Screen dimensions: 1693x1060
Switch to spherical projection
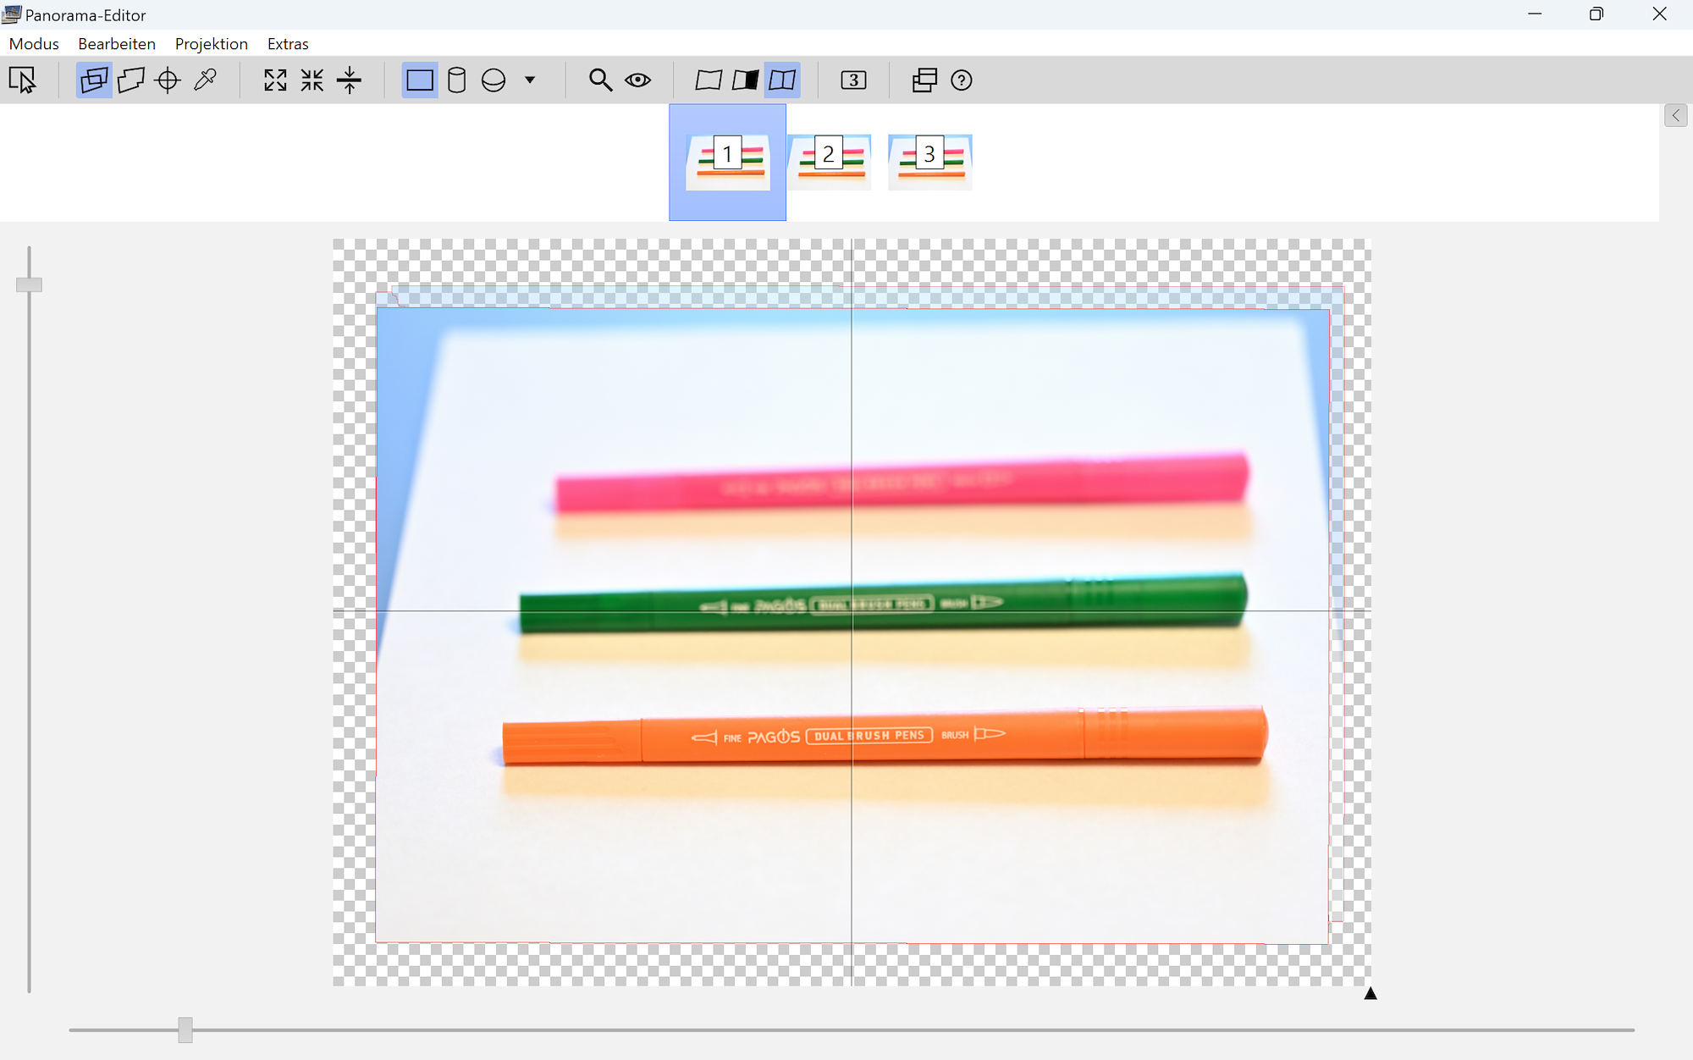494,80
